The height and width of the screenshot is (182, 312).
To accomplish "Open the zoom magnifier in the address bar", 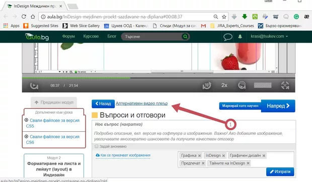I will click(216, 17).
